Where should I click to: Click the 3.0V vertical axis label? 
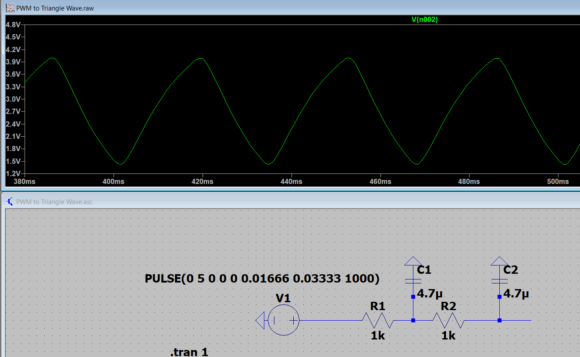[13, 99]
